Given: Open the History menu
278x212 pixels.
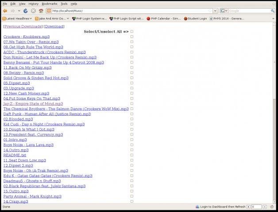Looking at the screenshot, I should pyautogui.click(x=33, y=4).
